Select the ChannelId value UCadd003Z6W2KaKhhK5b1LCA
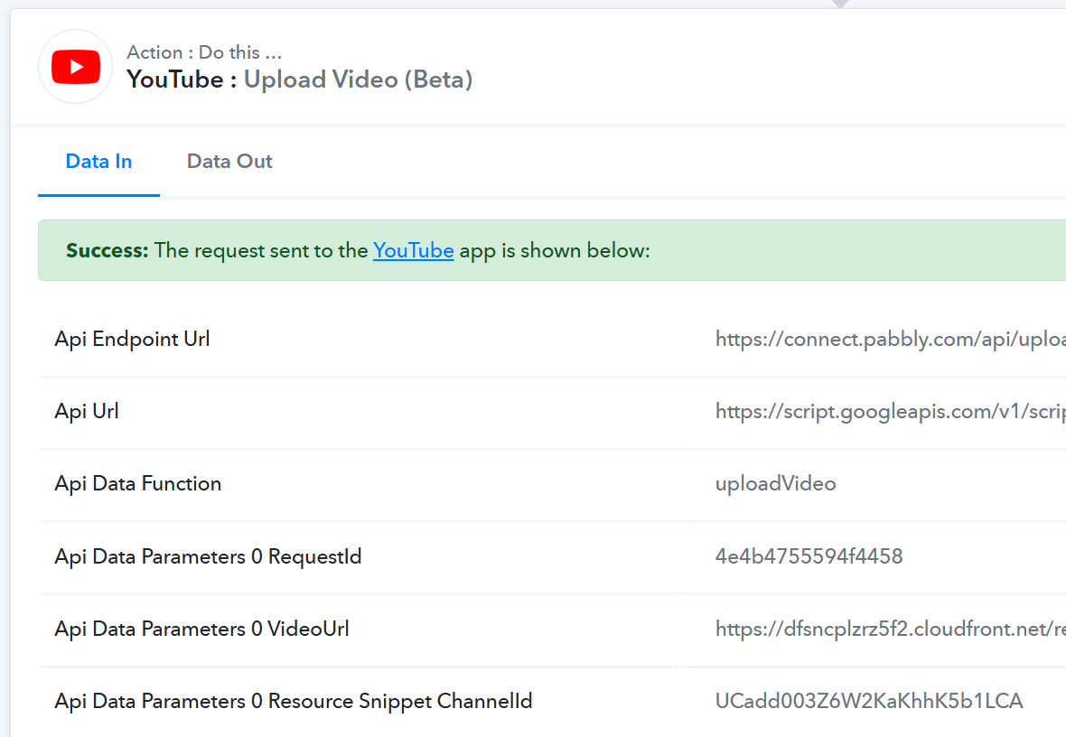The width and height of the screenshot is (1066, 737). click(869, 701)
